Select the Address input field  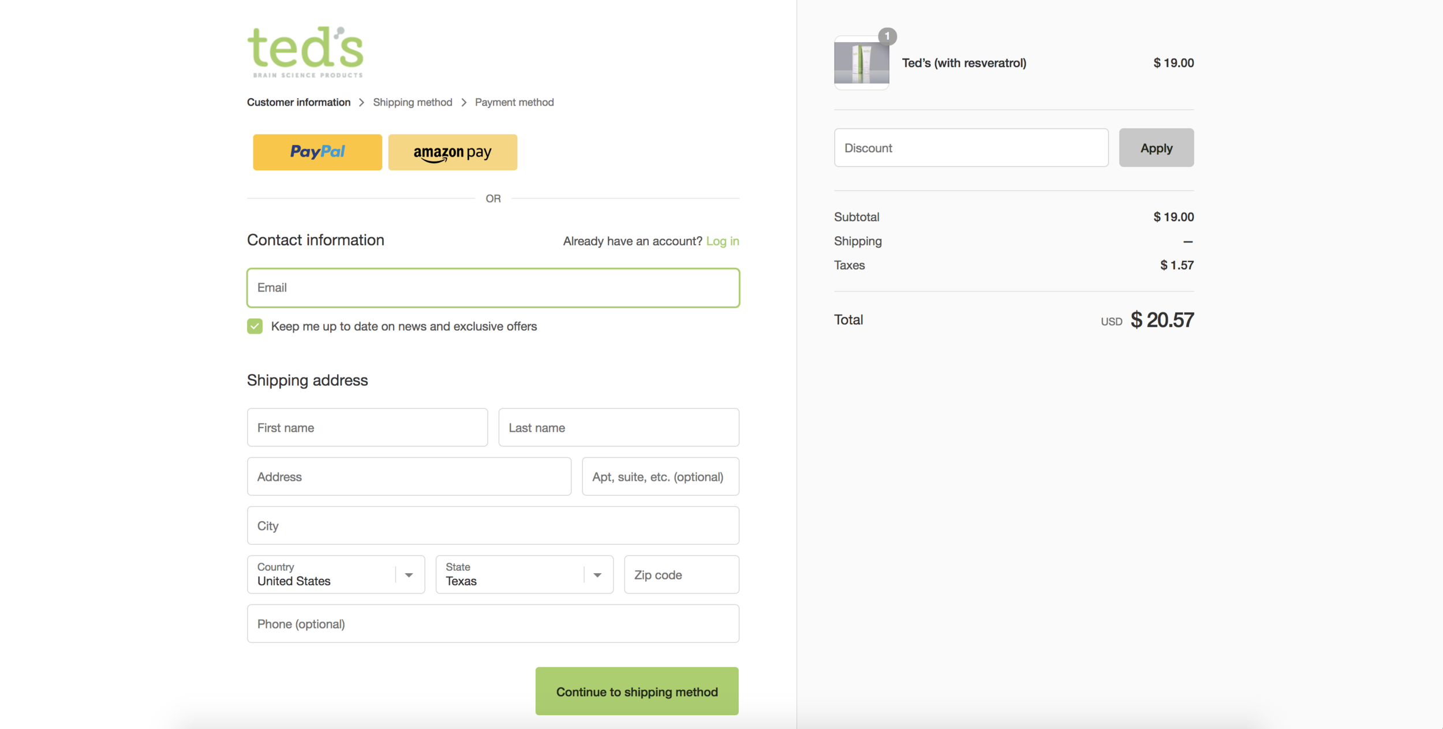(409, 477)
